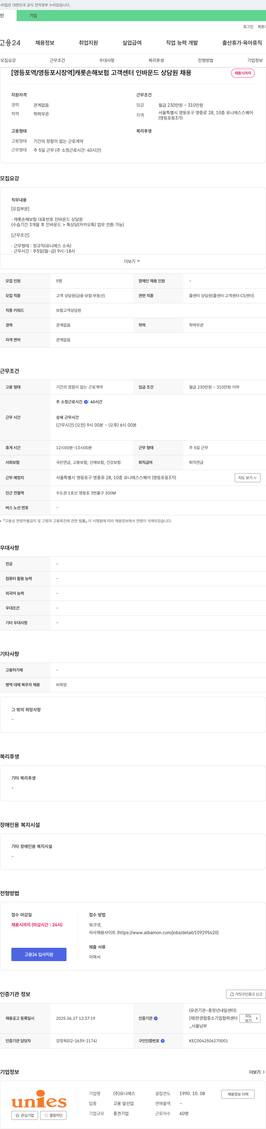
Task: Open the 직업 능력 개발 menu
Action: (x=182, y=43)
